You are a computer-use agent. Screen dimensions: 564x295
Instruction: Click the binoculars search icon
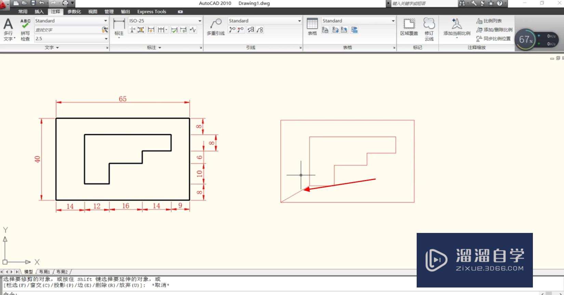click(462, 3)
